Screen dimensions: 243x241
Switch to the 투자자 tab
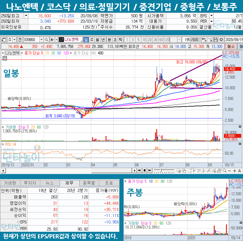[x=30, y=183]
